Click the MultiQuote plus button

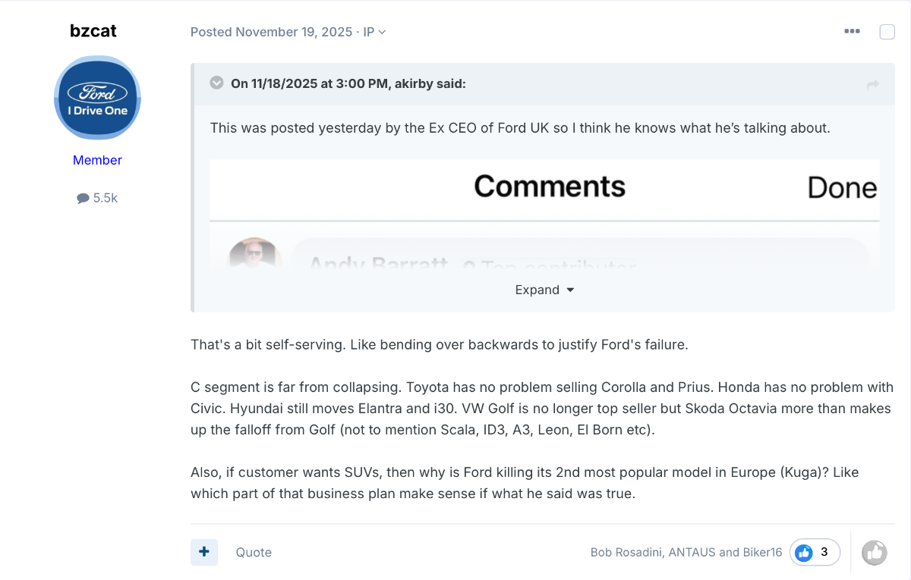(203, 553)
